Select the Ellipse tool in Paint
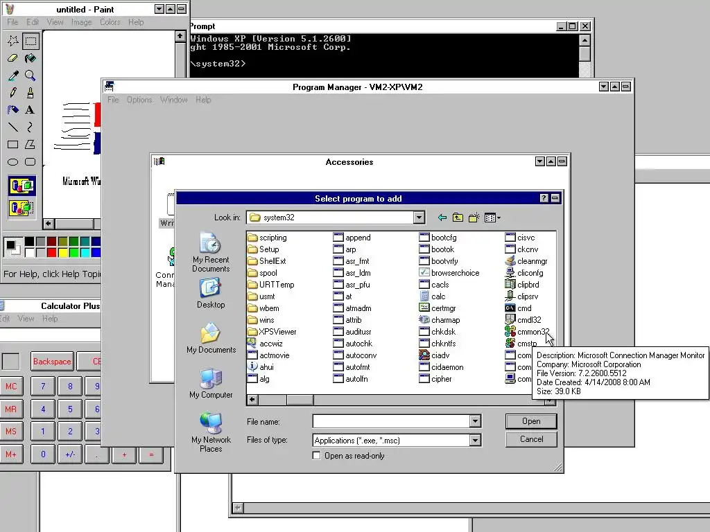The image size is (710, 532). point(12,161)
